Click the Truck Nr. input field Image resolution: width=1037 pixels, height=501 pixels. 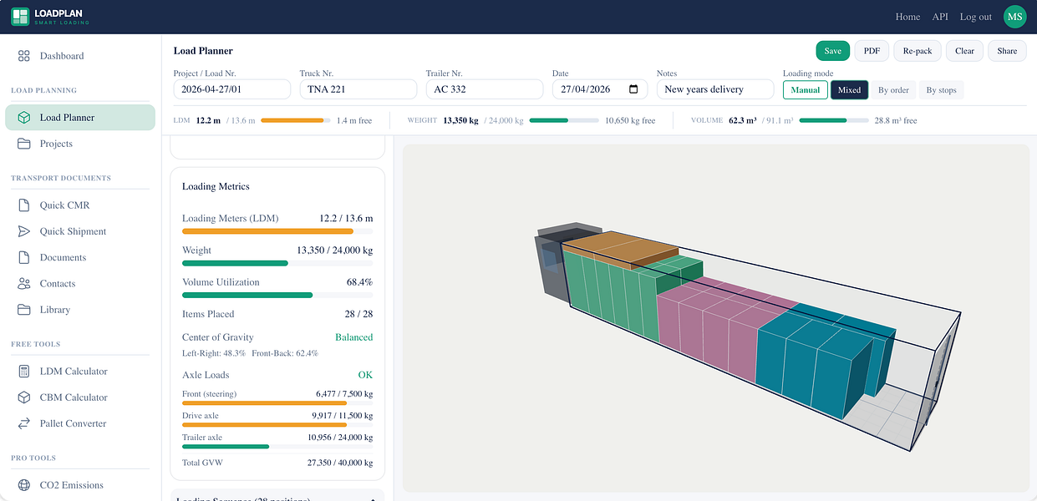click(x=358, y=89)
